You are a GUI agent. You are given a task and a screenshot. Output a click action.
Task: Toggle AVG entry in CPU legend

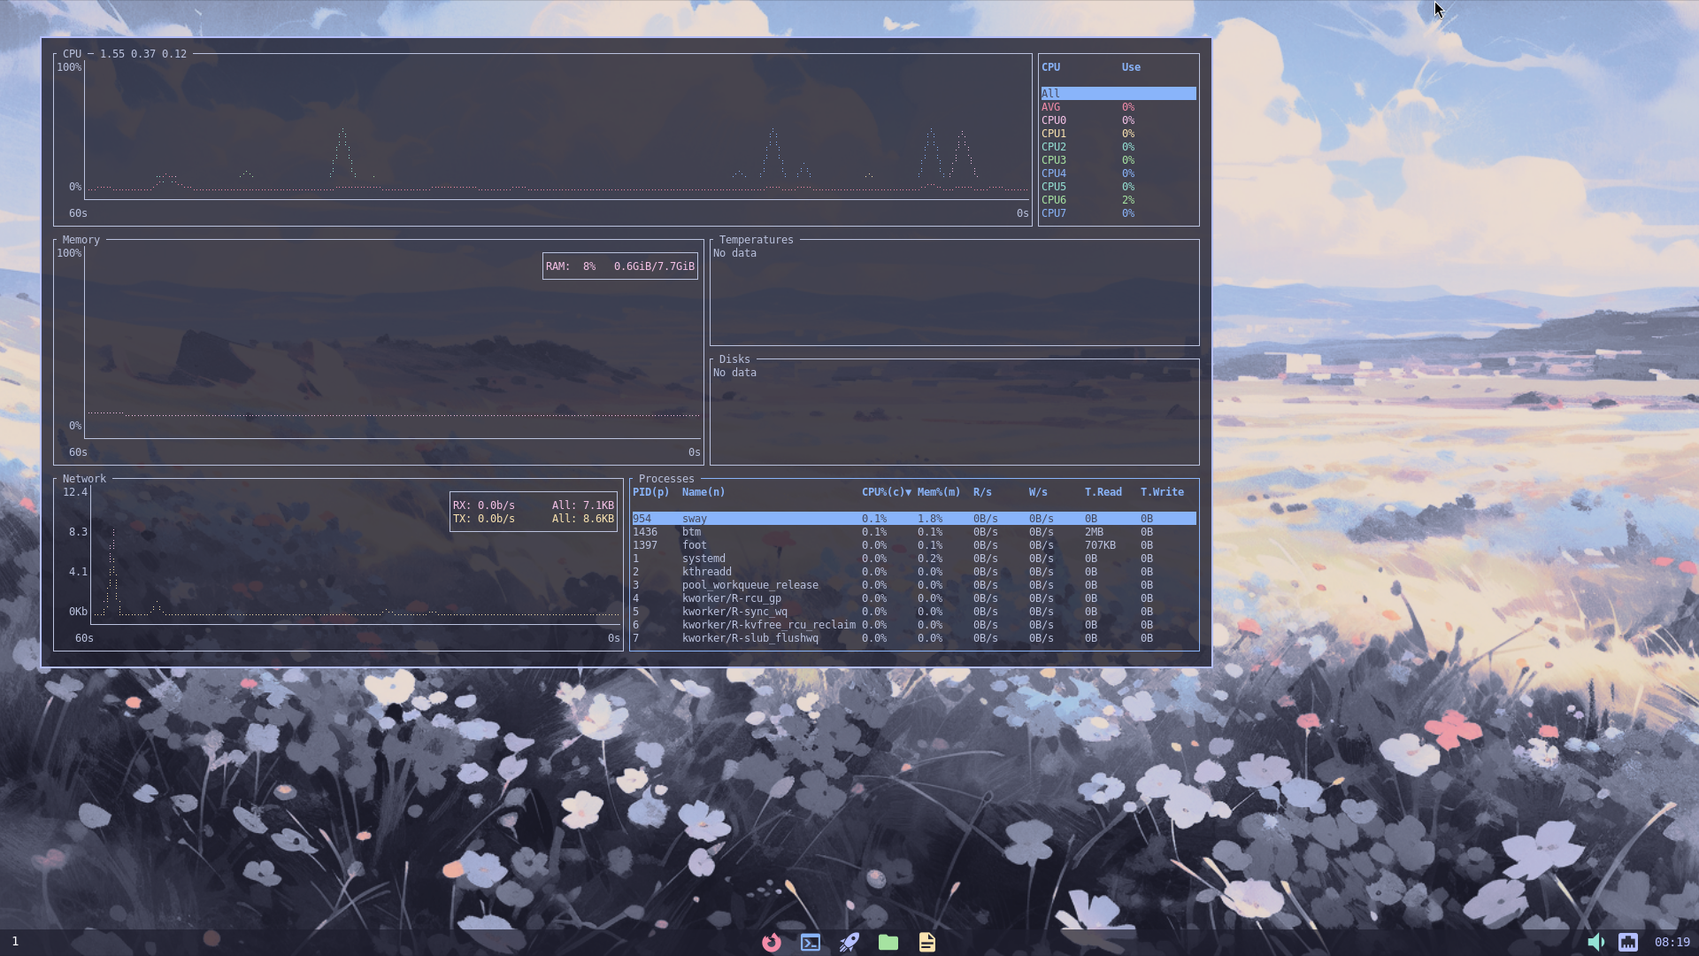(1051, 107)
